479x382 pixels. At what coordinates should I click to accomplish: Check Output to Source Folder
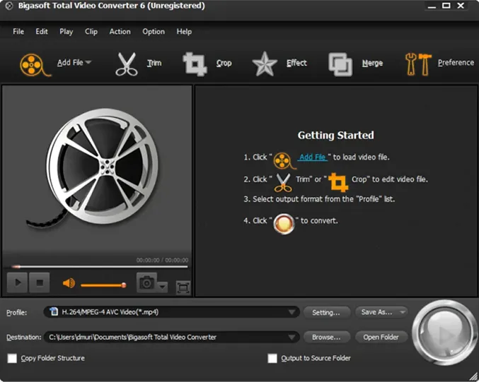[x=272, y=358]
